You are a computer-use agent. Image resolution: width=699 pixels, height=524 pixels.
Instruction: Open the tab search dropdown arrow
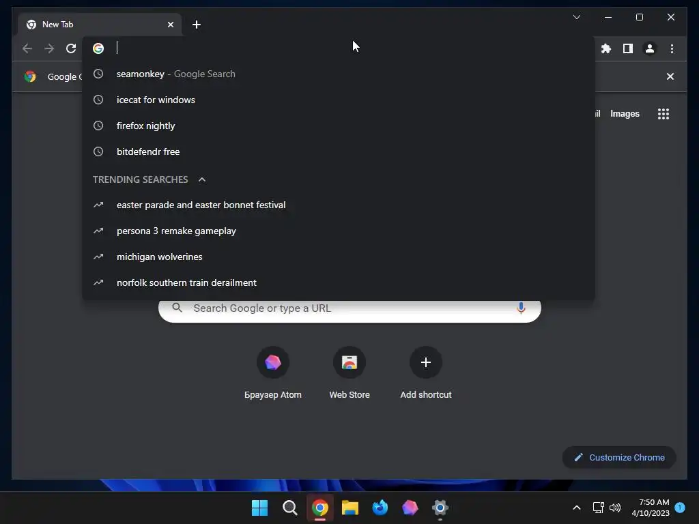click(576, 17)
